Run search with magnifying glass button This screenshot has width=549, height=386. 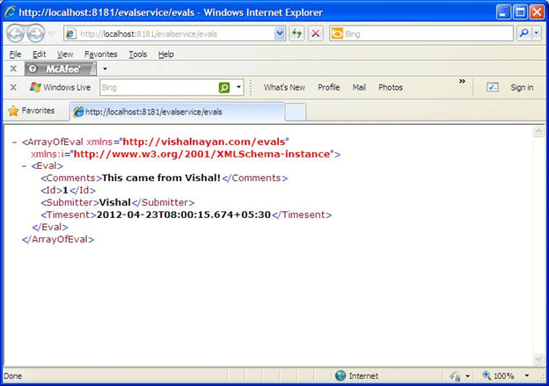pyautogui.click(x=524, y=33)
